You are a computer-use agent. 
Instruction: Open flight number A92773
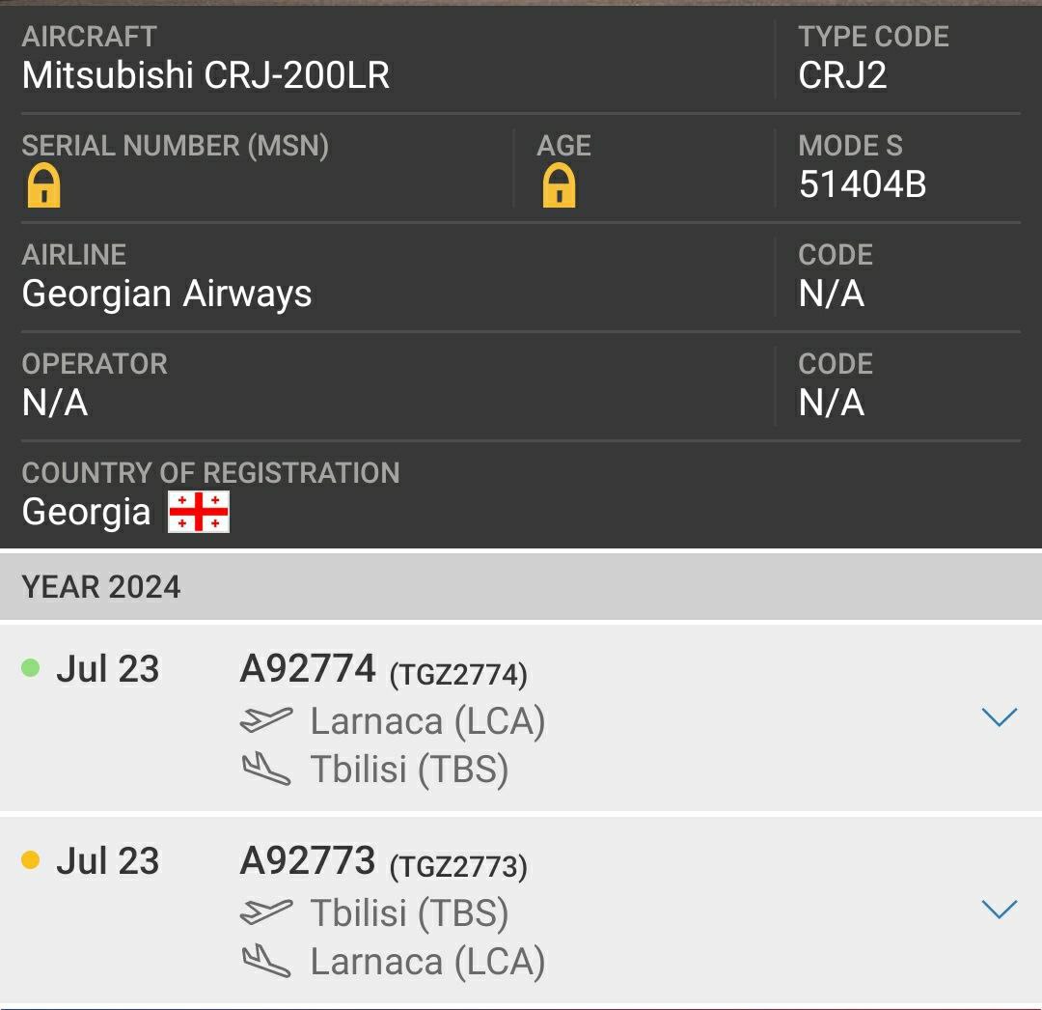pyautogui.click(x=308, y=860)
